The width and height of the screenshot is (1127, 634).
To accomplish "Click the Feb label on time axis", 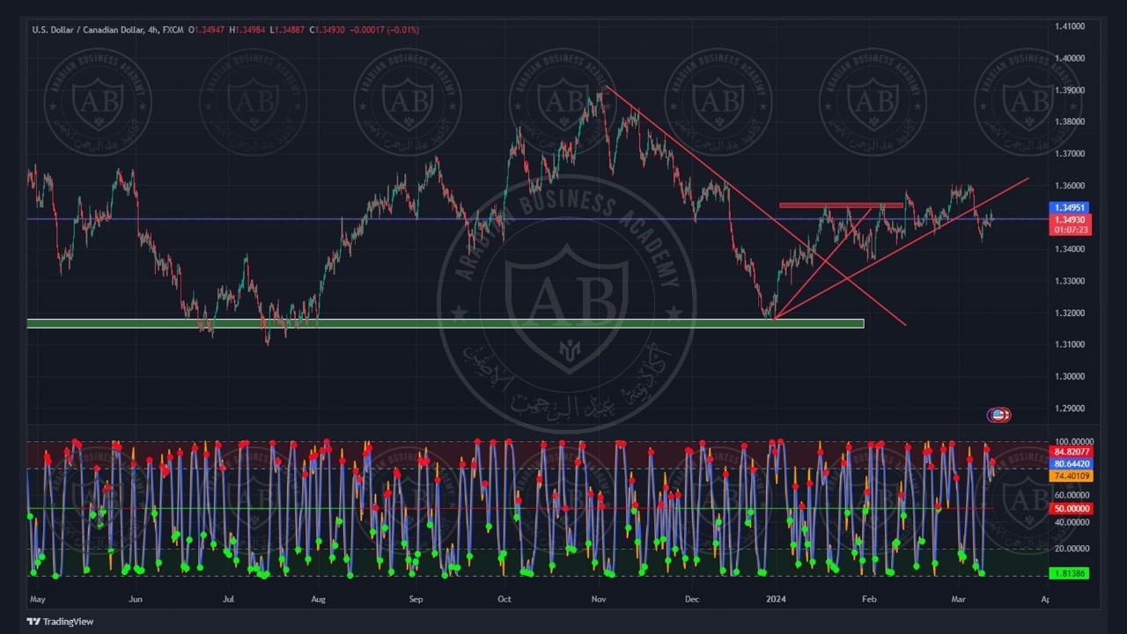I will (869, 600).
